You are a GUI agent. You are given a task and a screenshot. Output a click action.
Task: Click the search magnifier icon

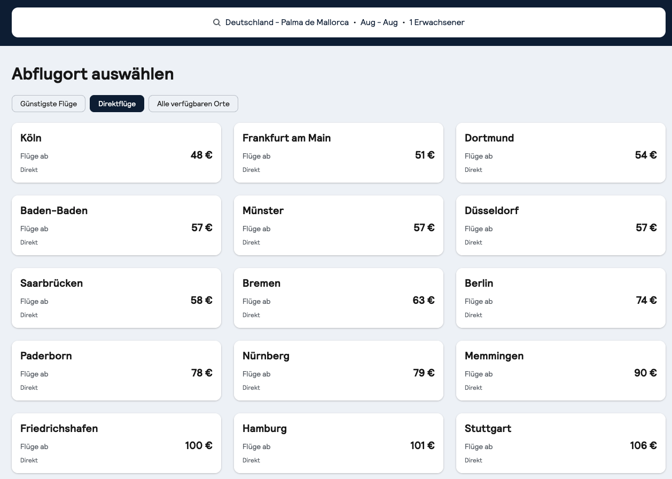(216, 22)
